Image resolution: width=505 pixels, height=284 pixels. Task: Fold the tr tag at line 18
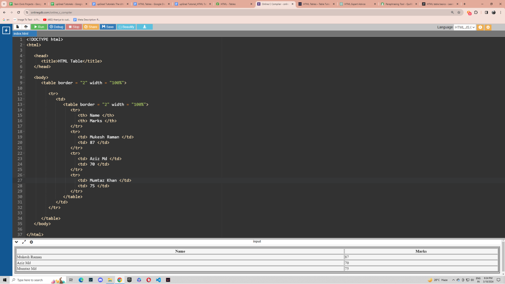coord(24,132)
